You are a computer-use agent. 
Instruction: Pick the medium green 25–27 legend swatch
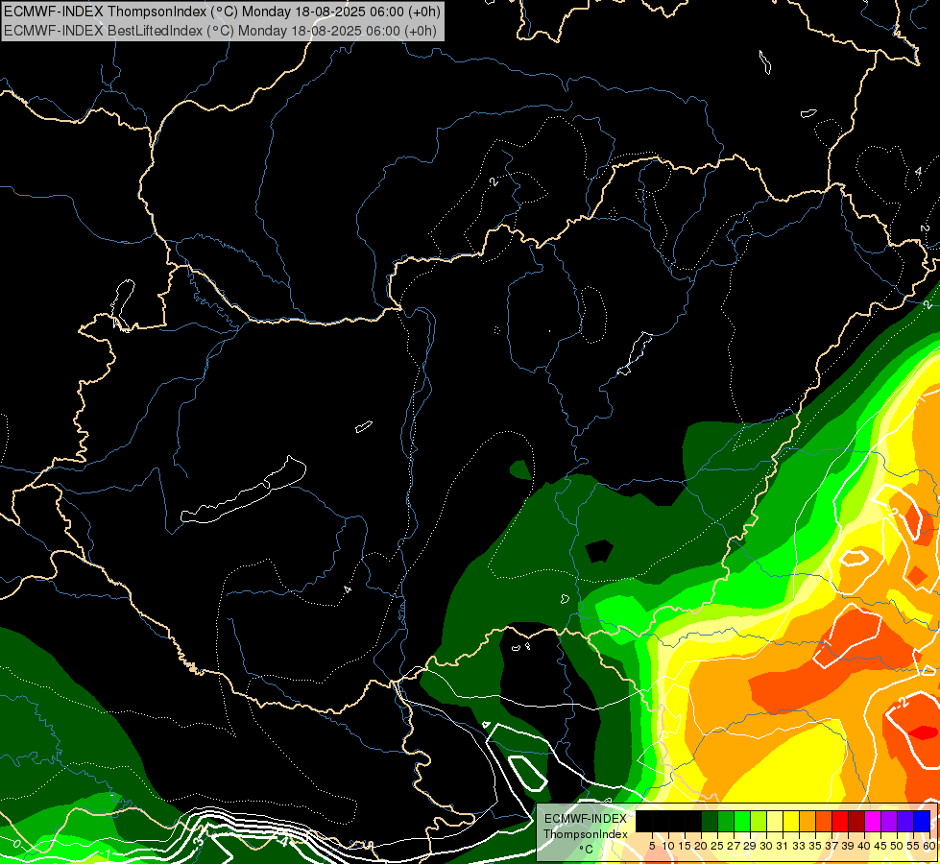[726, 821]
